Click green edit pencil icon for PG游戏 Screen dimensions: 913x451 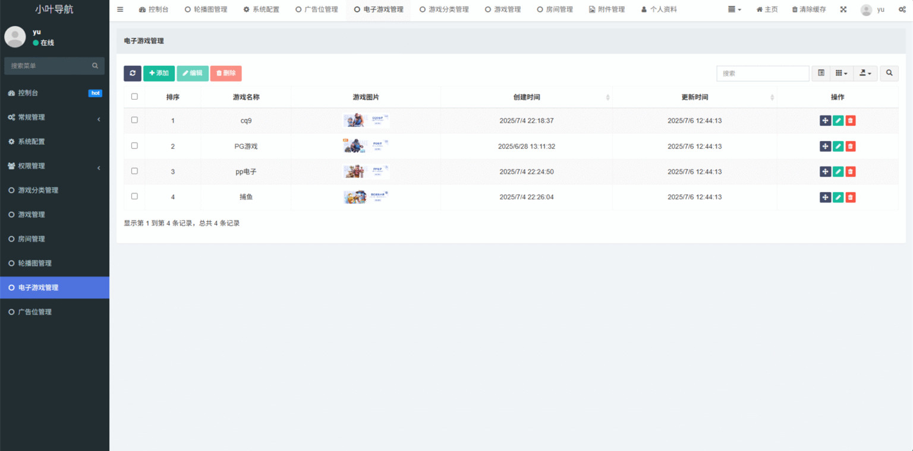838,146
